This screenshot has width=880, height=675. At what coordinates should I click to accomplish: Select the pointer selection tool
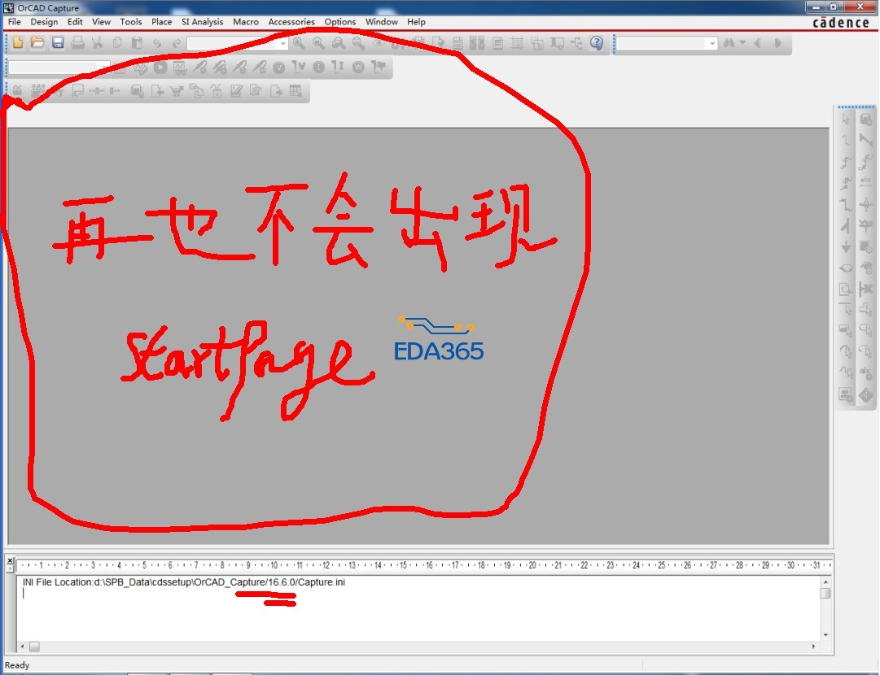tap(846, 119)
